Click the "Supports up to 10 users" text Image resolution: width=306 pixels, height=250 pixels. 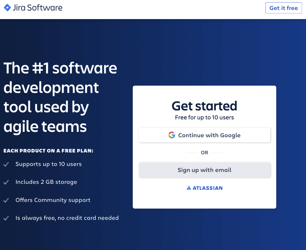click(x=48, y=164)
